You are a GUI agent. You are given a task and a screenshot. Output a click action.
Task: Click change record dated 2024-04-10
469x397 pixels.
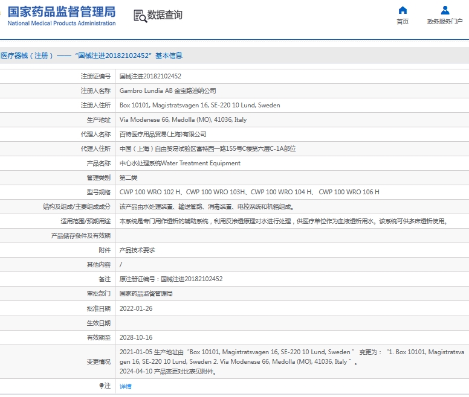click(168, 371)
